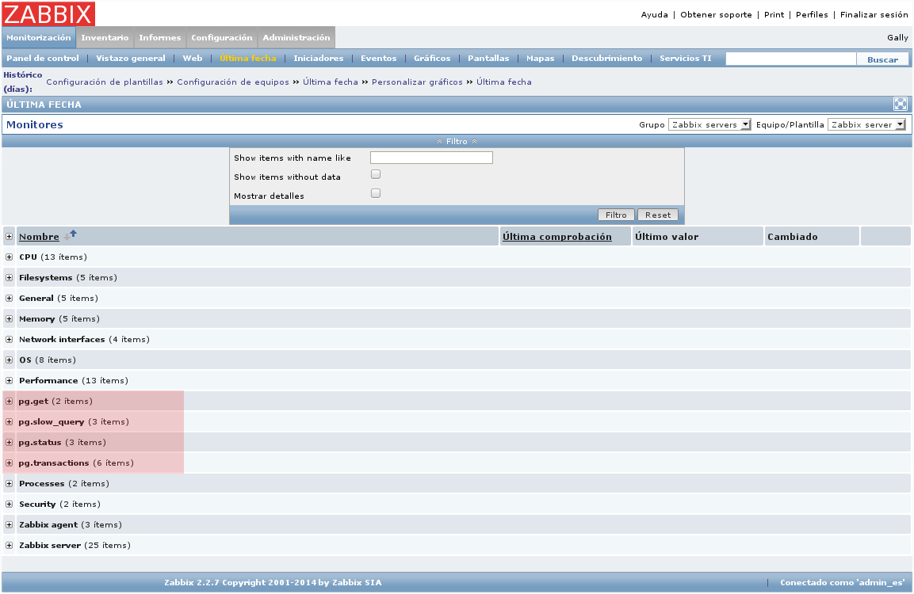Open Pantallas submenu item
The width and height of the screenshot is (914, 594).
(488, 59)
